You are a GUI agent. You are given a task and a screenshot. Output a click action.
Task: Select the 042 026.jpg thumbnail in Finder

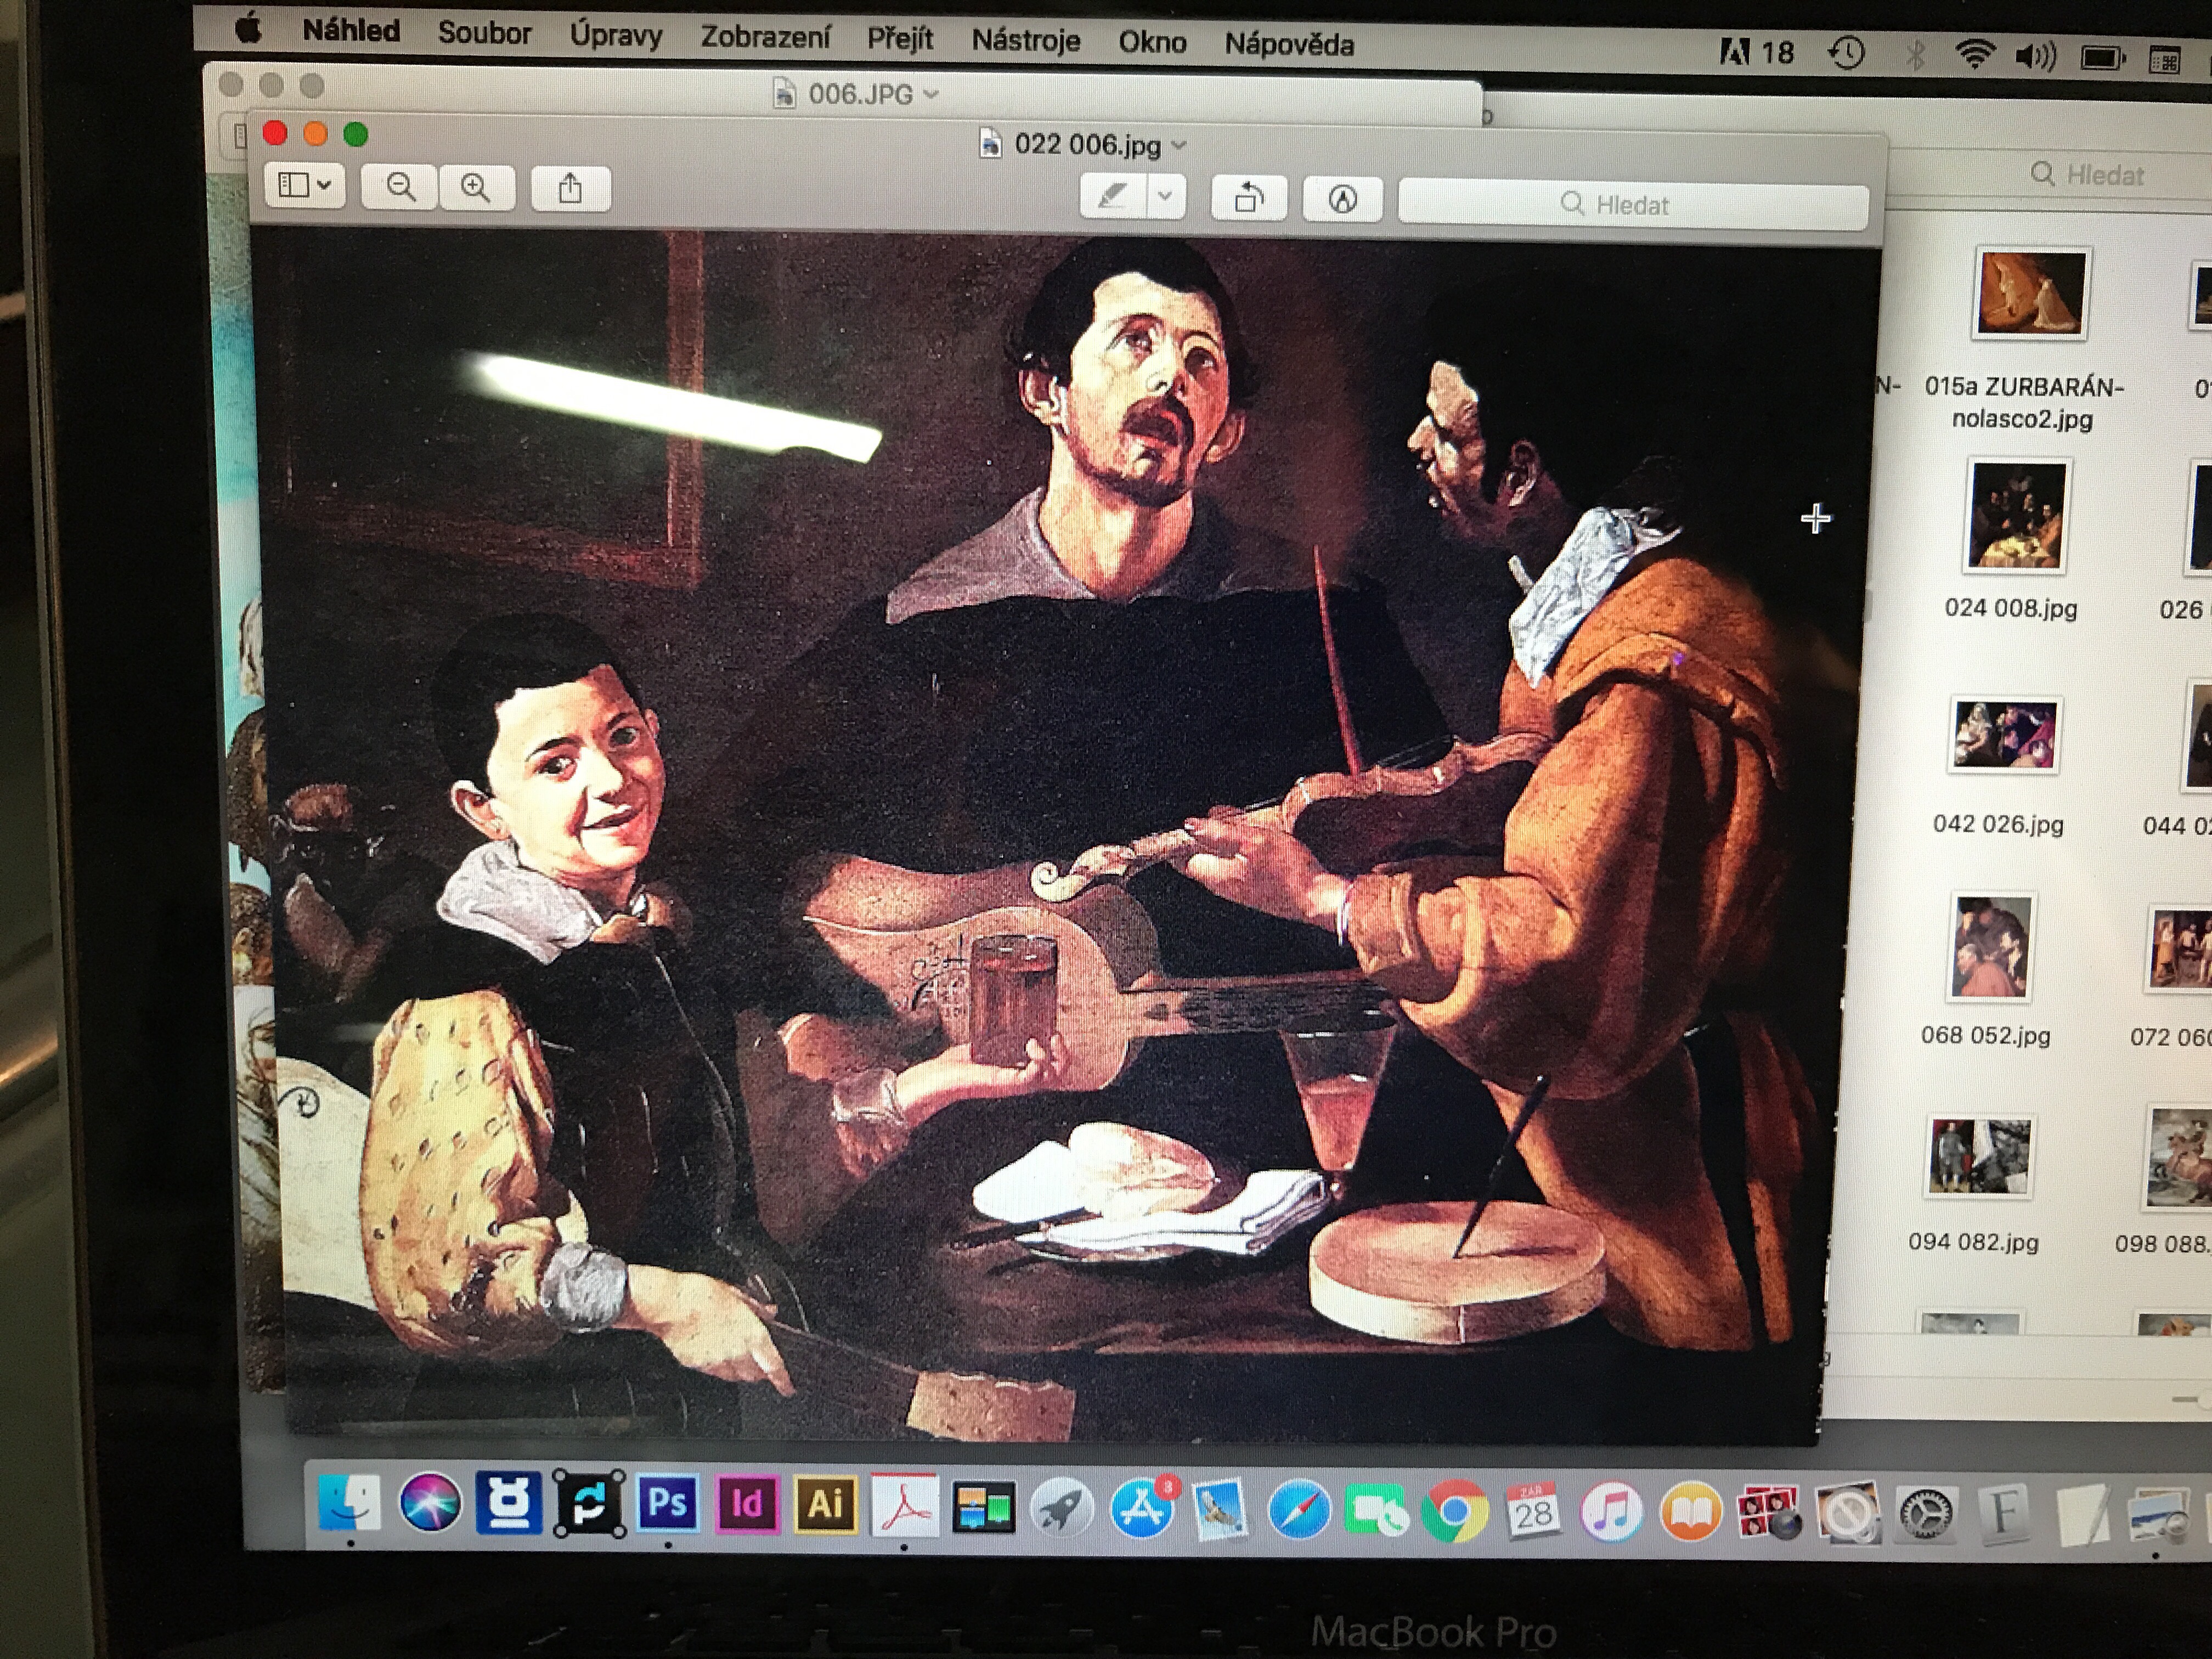[2004, 735]
